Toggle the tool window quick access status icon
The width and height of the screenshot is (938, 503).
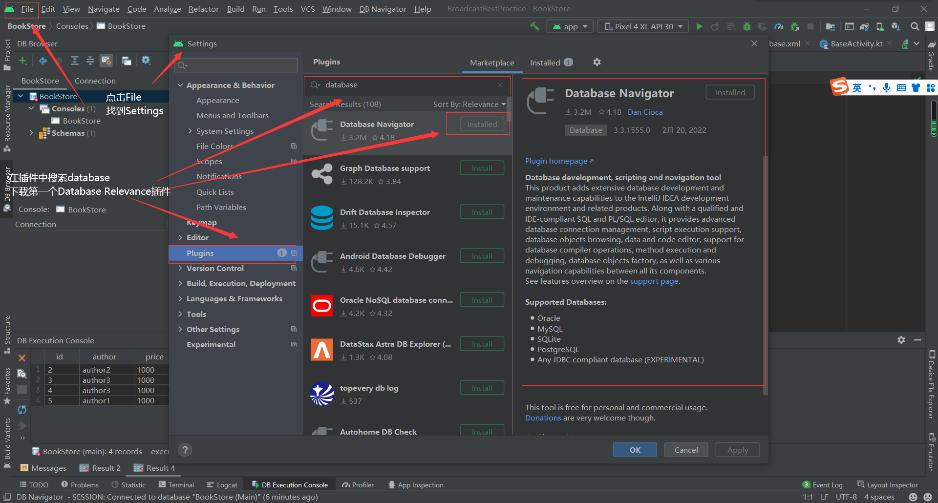click(7, 497)
